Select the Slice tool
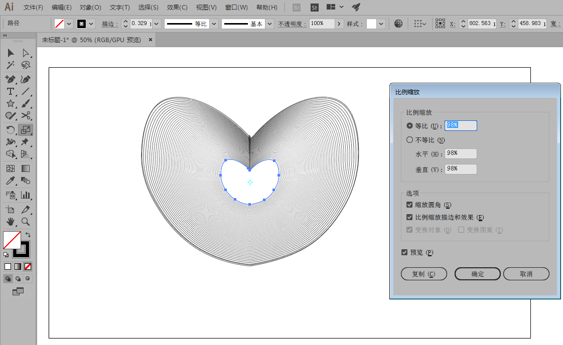 (x=26, y=209)
